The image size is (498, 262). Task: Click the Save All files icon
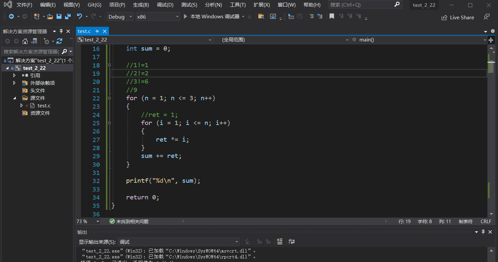pos(68,16)
